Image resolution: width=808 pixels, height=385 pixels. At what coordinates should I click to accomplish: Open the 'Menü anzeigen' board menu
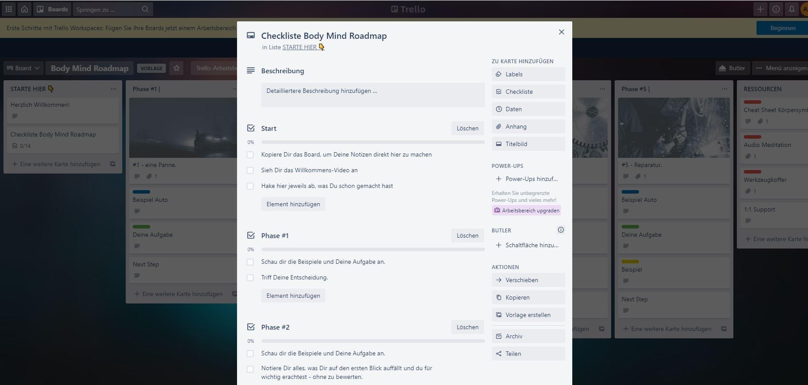pos(781,68)
